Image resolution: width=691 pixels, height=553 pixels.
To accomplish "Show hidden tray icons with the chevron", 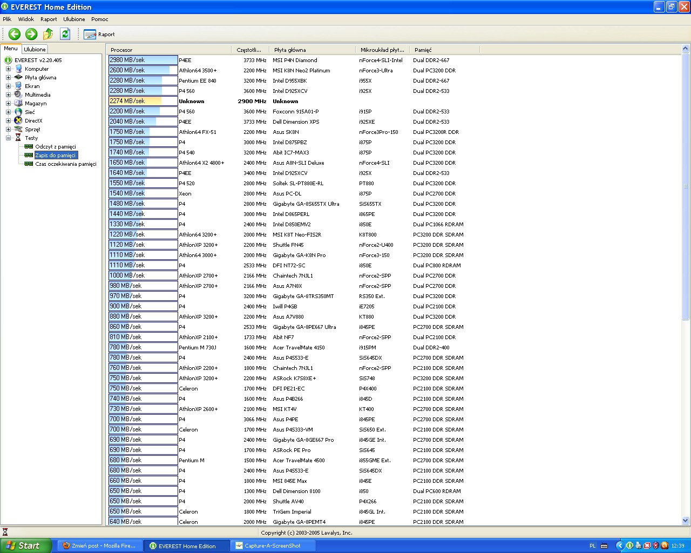I will 620,545.
